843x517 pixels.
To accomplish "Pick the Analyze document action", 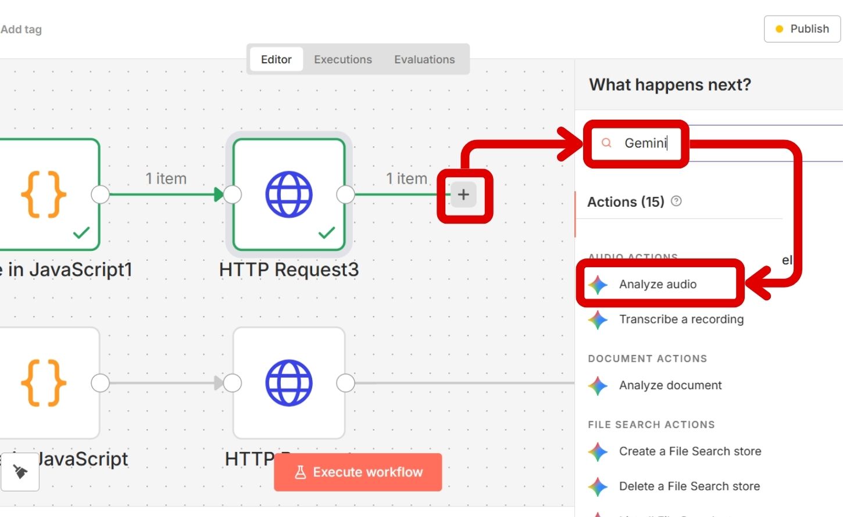I will click(x=670, y=385).
